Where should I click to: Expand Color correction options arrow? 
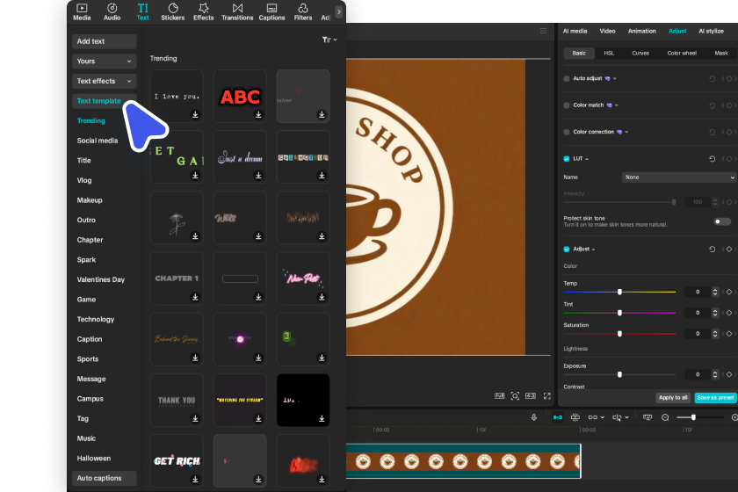click(626, 133)
